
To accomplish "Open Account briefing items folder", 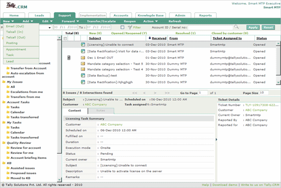I will click(x=27, y=158).
